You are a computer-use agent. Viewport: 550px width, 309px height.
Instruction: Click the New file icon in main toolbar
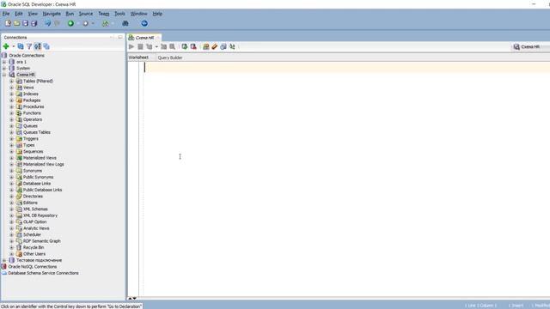(8, 23)
